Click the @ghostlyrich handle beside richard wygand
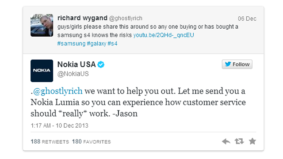The width and height of the screenshot is (283, 159). pyautogui.click(x=126, y=18)
